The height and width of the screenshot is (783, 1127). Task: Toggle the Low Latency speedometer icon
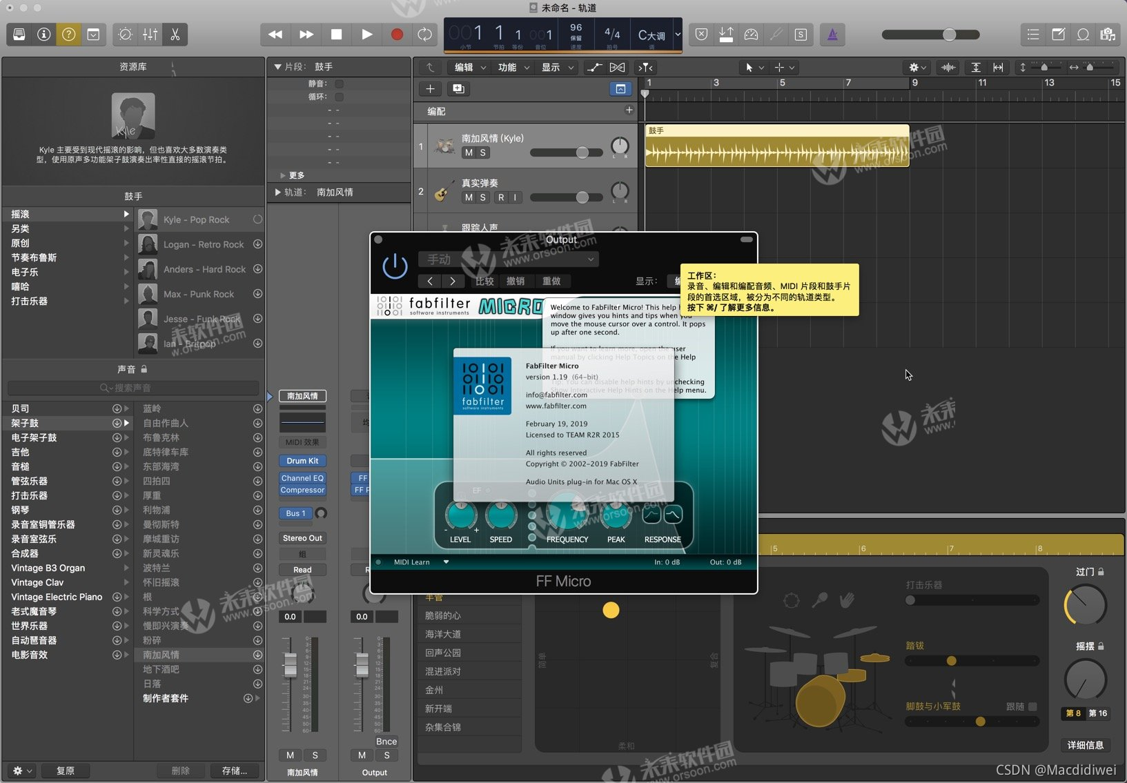(x=751, y=34)
